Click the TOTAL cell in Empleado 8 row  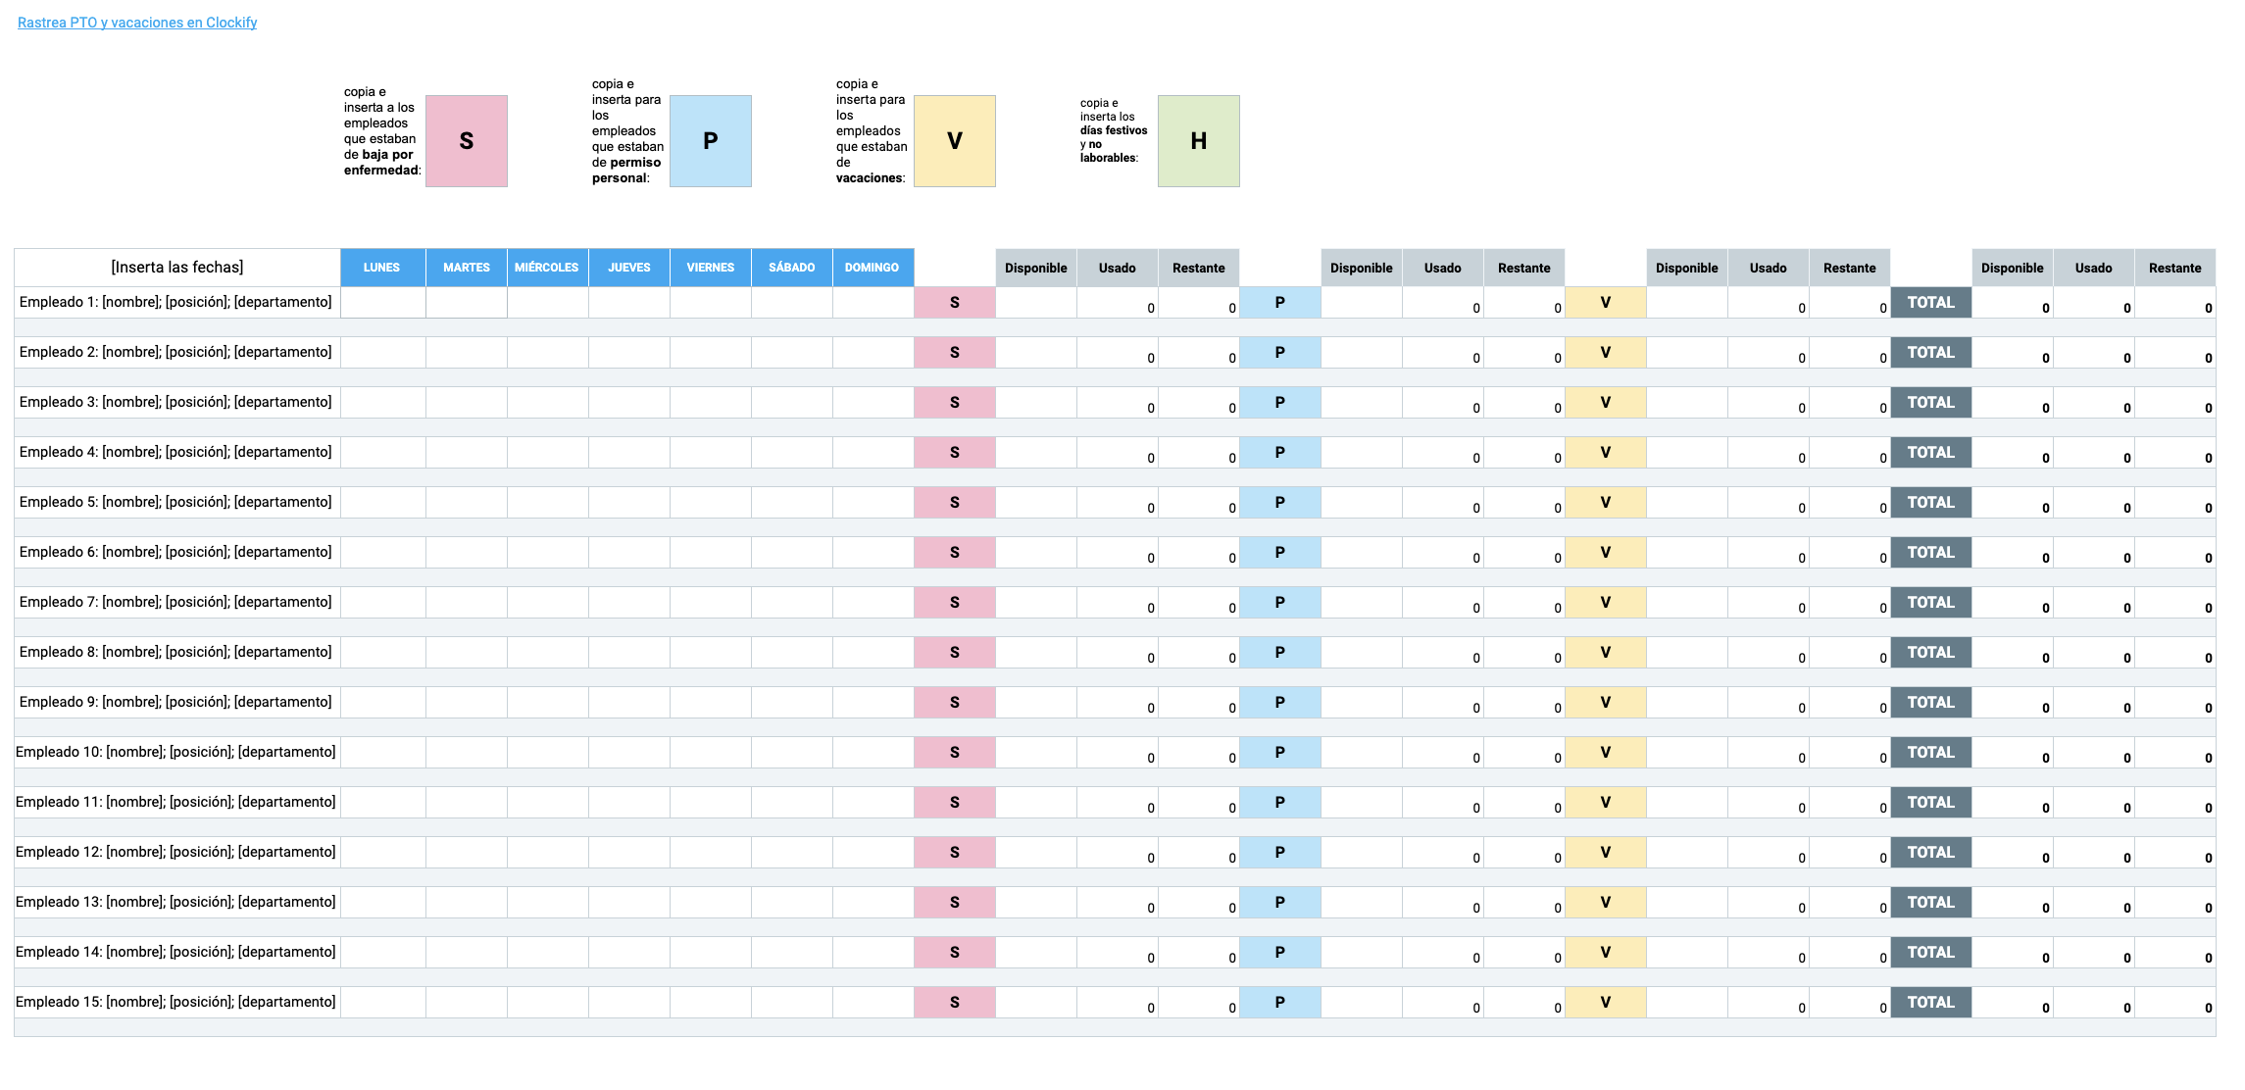[x=1931, y=652]
